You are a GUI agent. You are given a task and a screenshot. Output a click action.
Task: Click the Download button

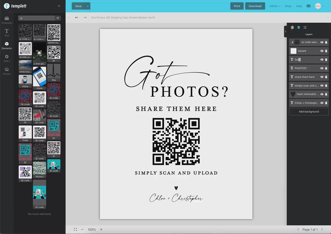pyautogui.click(x=255, y=6)
